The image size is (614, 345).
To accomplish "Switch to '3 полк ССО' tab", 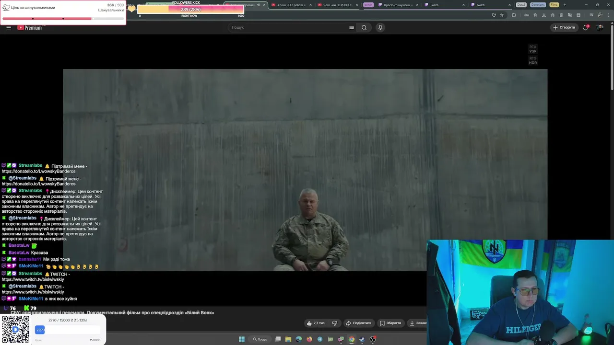I will pyautogui.click(x=291, y=5).
